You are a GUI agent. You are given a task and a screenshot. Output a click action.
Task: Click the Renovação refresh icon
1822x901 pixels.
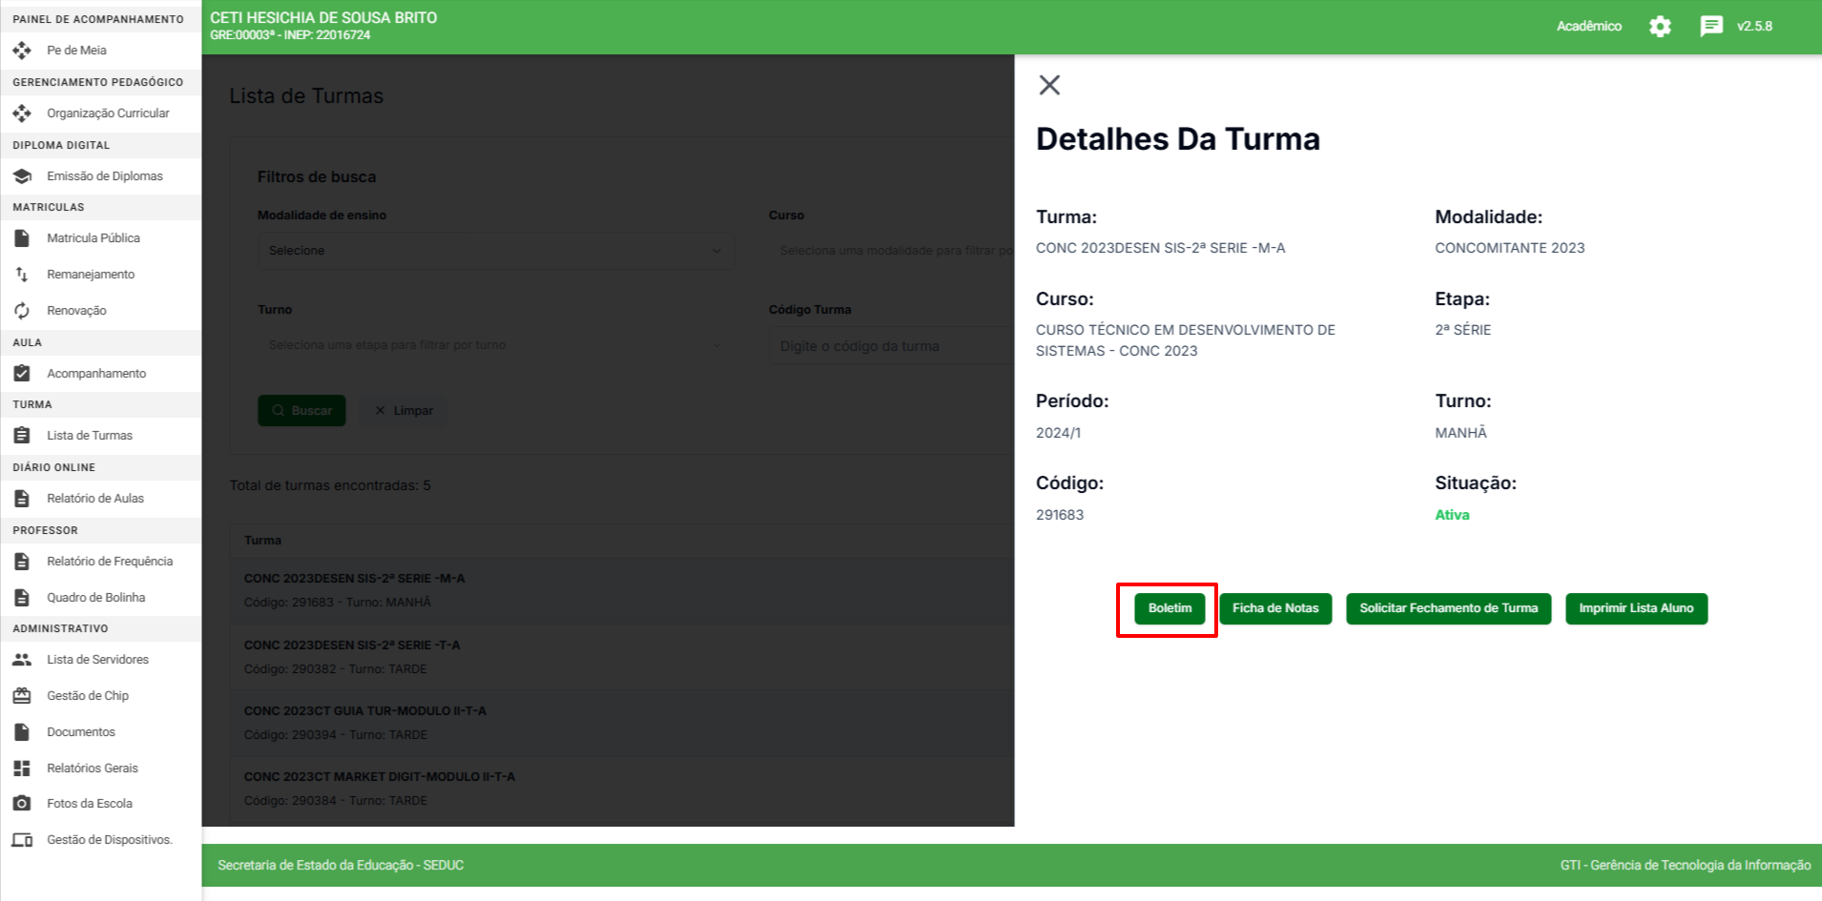22,311
